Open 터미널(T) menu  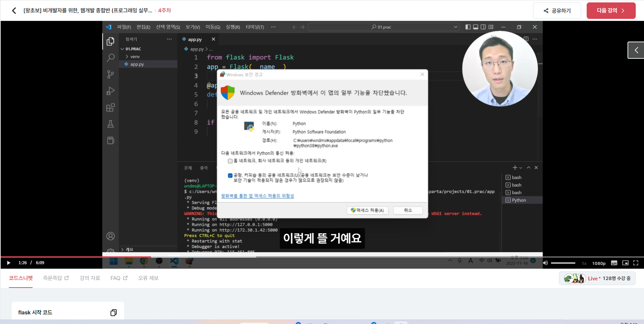255,27
